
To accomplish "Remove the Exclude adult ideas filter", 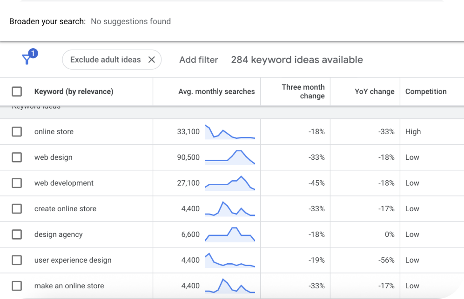I will pyautogui.click(x=151, y=59).
